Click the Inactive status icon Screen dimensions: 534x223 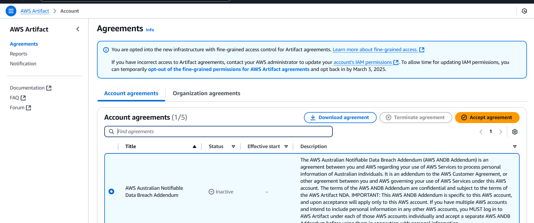click(211, 192)
